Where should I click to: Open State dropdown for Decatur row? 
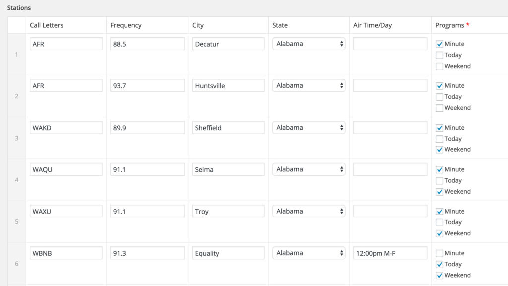(x=309, y=44)
